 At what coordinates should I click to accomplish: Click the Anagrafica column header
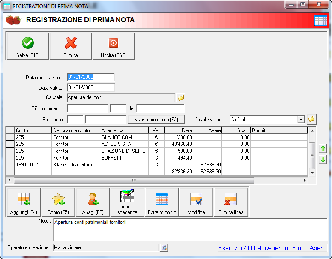(124, 130)
